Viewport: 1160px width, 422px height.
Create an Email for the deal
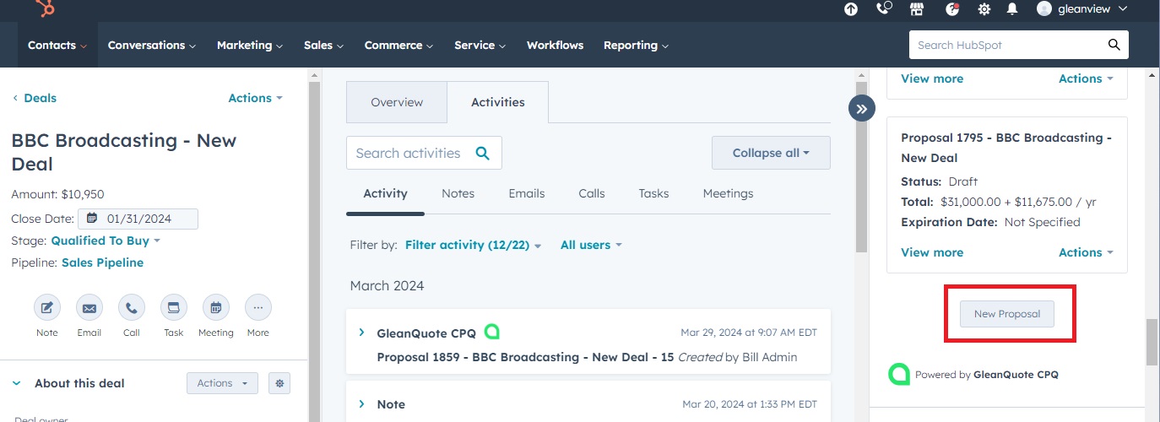click(89, 308)
